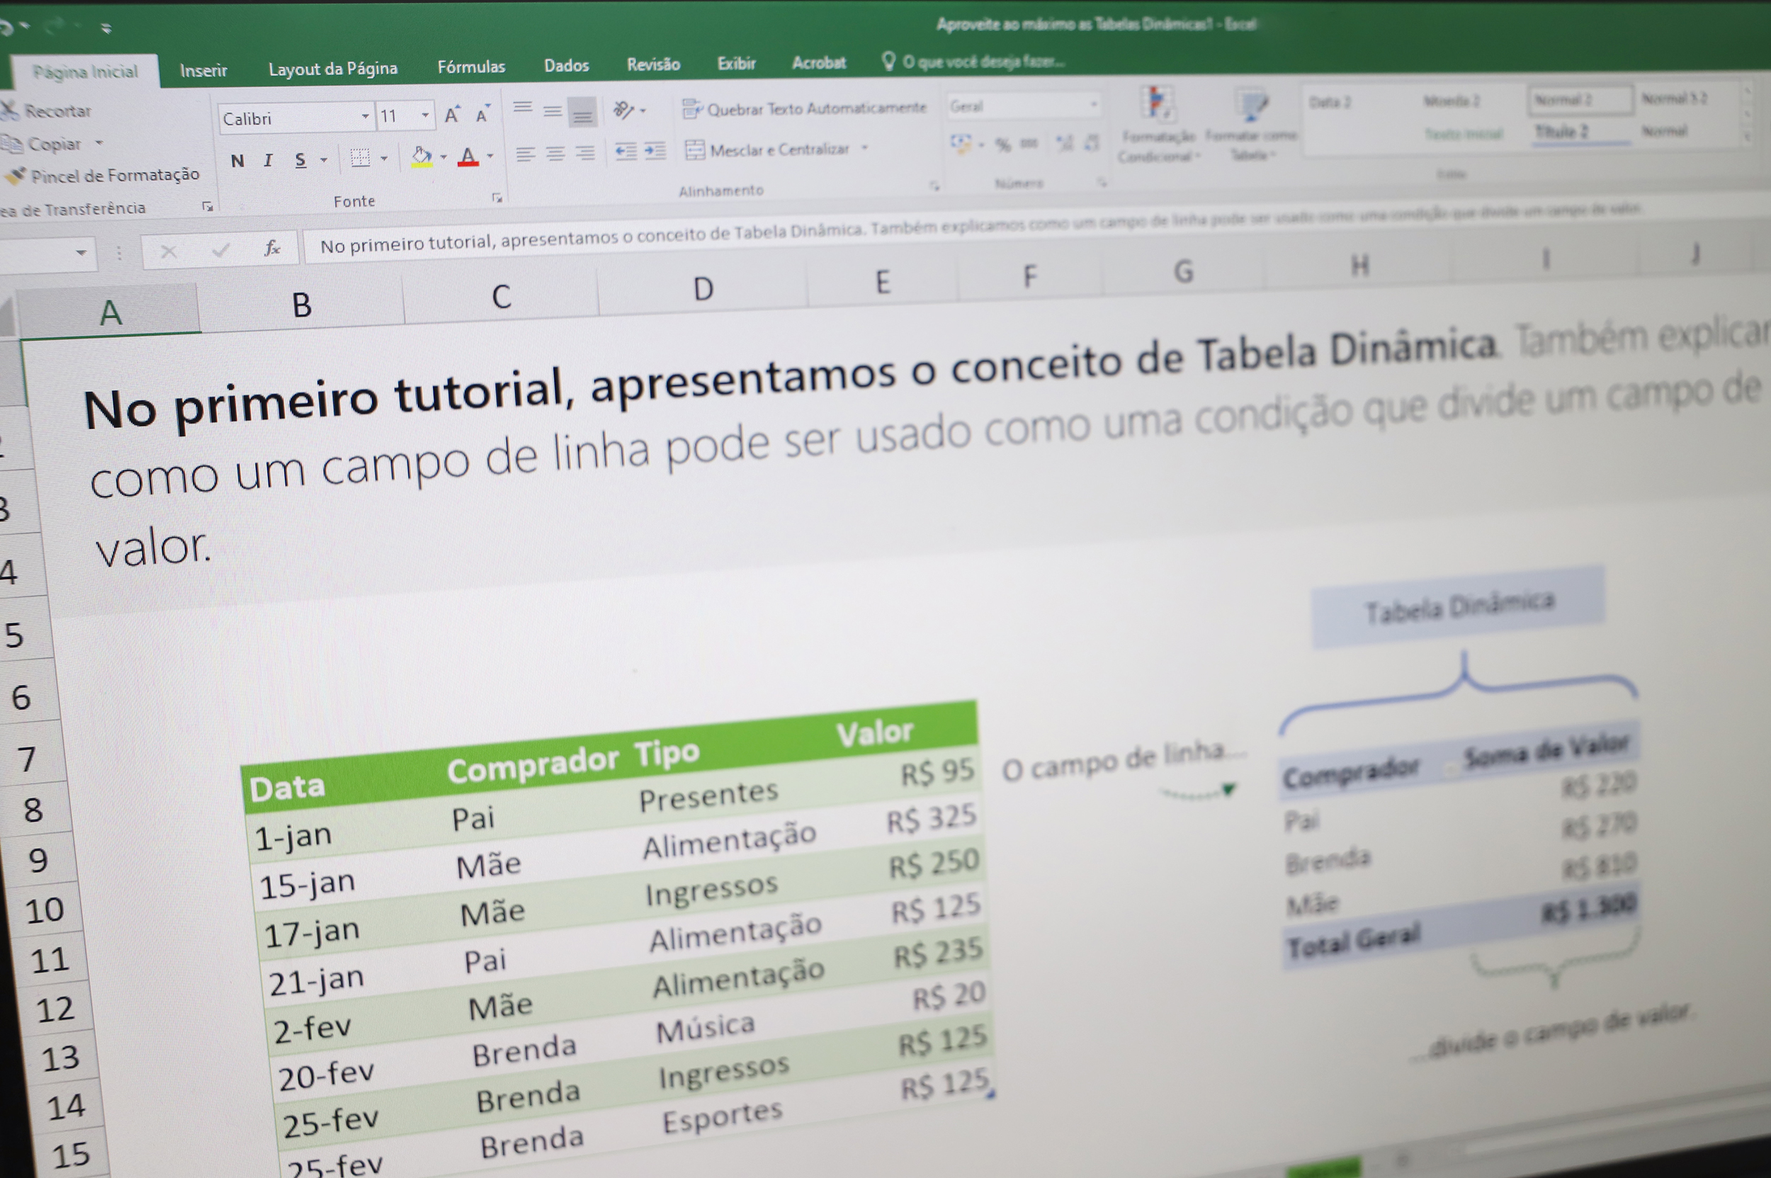This screenshot has height=1178, width=1771.
Task: Switch to the Fórmulas ribbon tab
Action: (471, 67)
